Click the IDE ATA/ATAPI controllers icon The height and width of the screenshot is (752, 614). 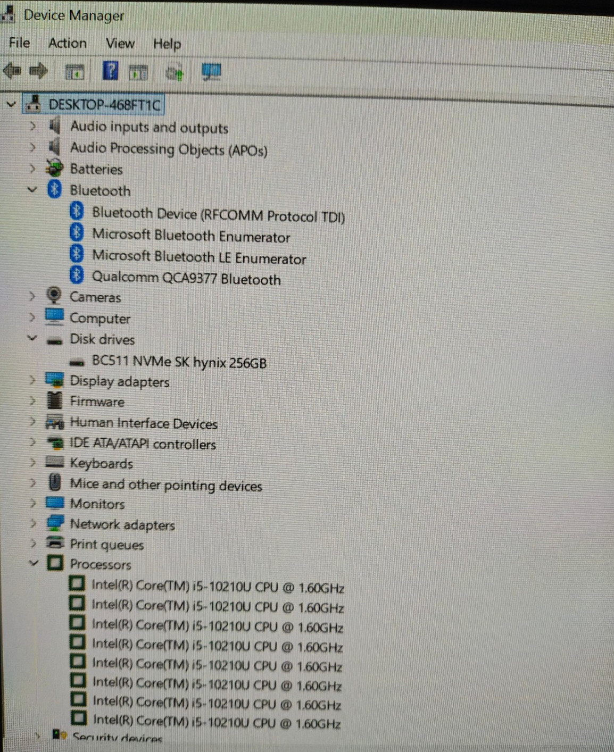54,442
